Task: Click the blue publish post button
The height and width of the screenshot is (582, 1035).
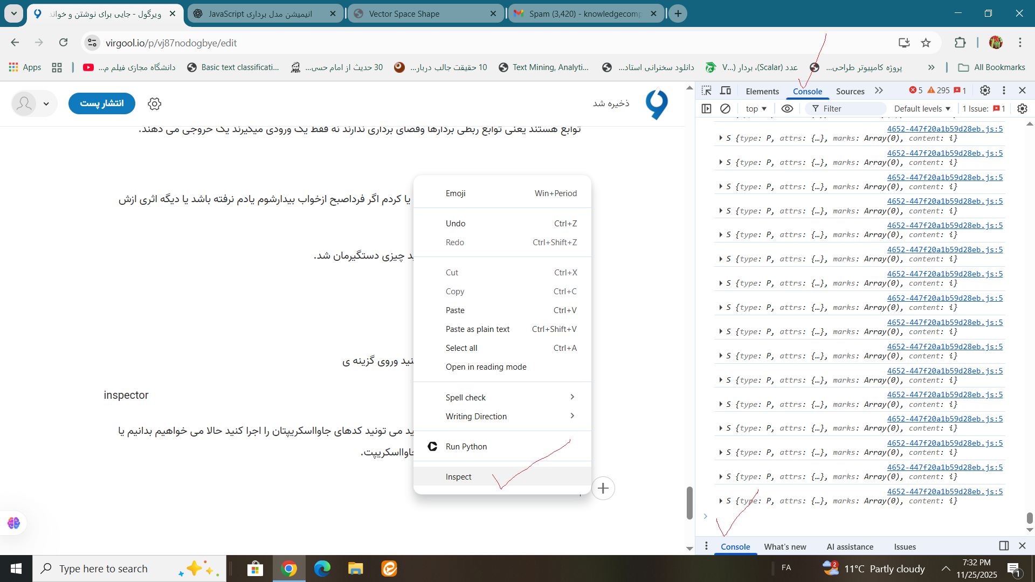Action: pyautogui.click(x=102, y=103)
